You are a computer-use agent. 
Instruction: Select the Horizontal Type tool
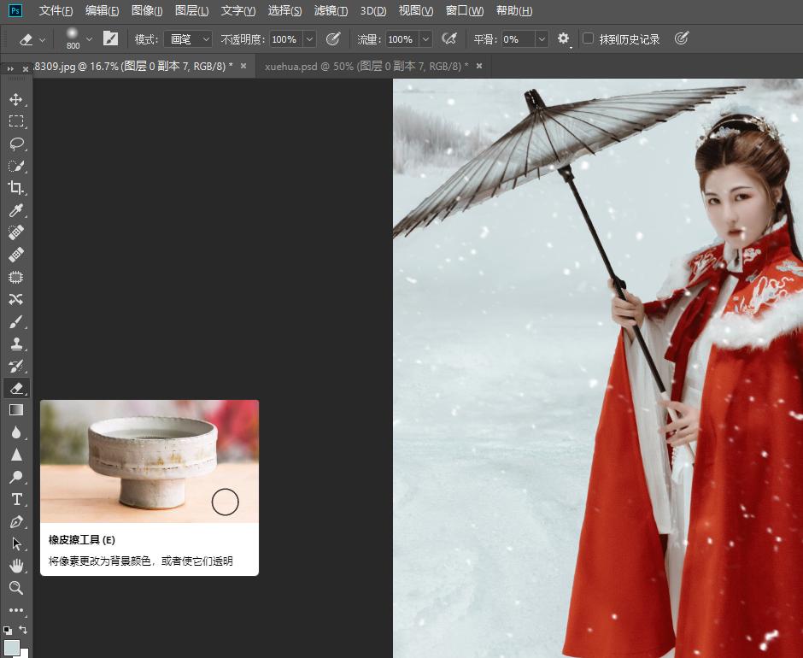coord(15,499)
